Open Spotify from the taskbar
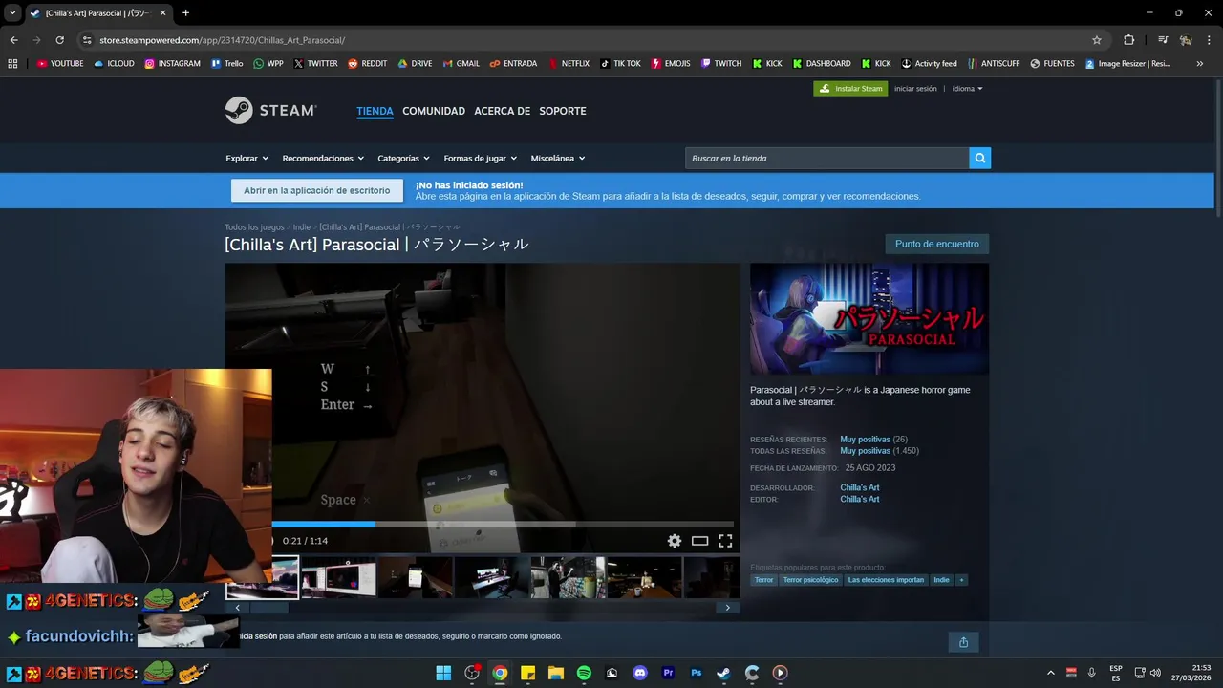The height and width of the screenshot is (688, 1223). click(584, 673)
